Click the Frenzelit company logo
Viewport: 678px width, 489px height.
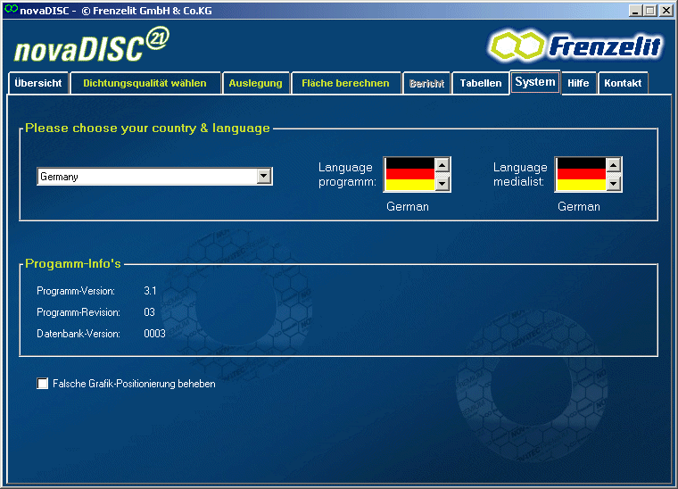[576, 45]
